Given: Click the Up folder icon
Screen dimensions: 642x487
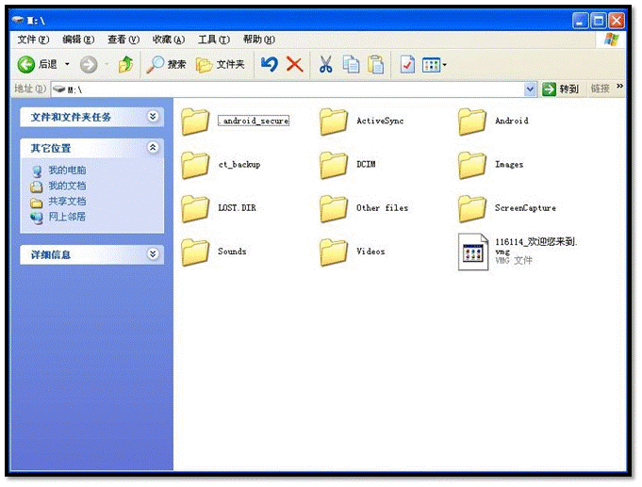Looking at the screenshot, I should (x=125, y=64).
